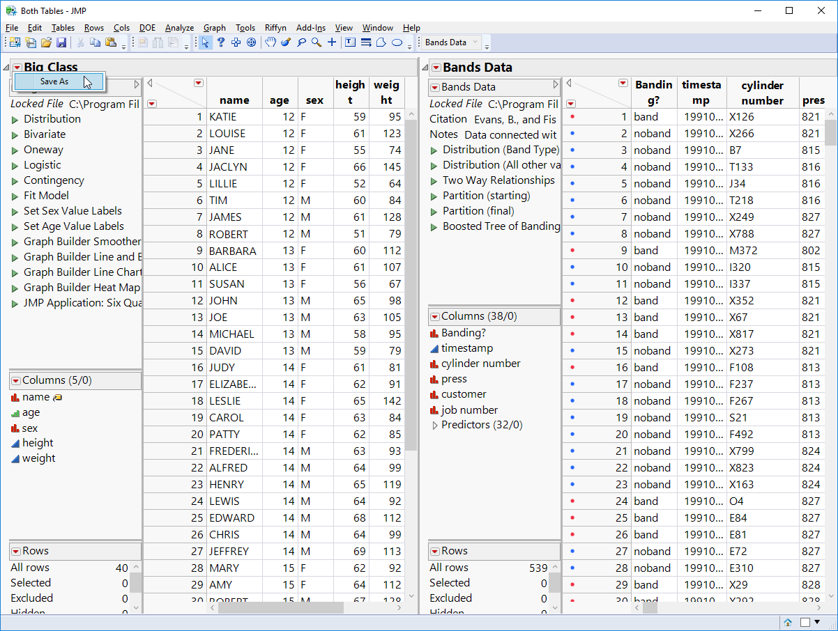Run the Bivariate script in Big Class
Screen dimensions: 838x631
(x=15, y=134)
